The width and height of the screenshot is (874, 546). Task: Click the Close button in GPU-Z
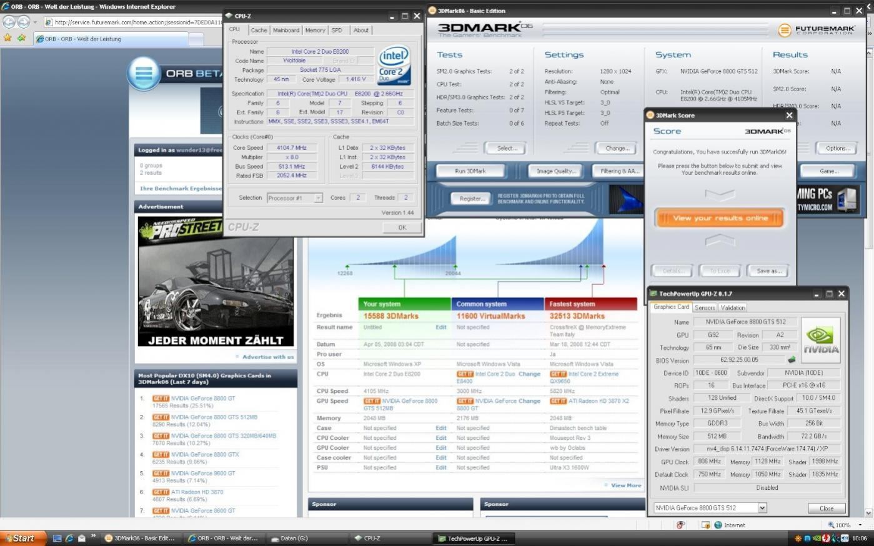[x=827, y=509]
